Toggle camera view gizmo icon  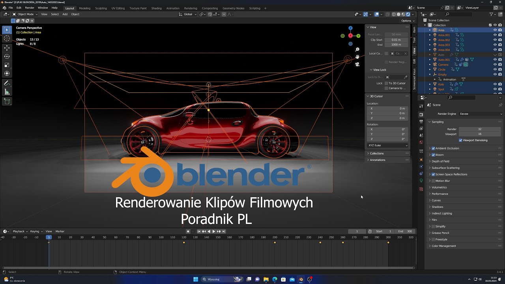coord(357,64)
